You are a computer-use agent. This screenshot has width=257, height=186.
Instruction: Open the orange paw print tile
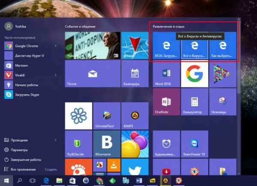[78, 167]
